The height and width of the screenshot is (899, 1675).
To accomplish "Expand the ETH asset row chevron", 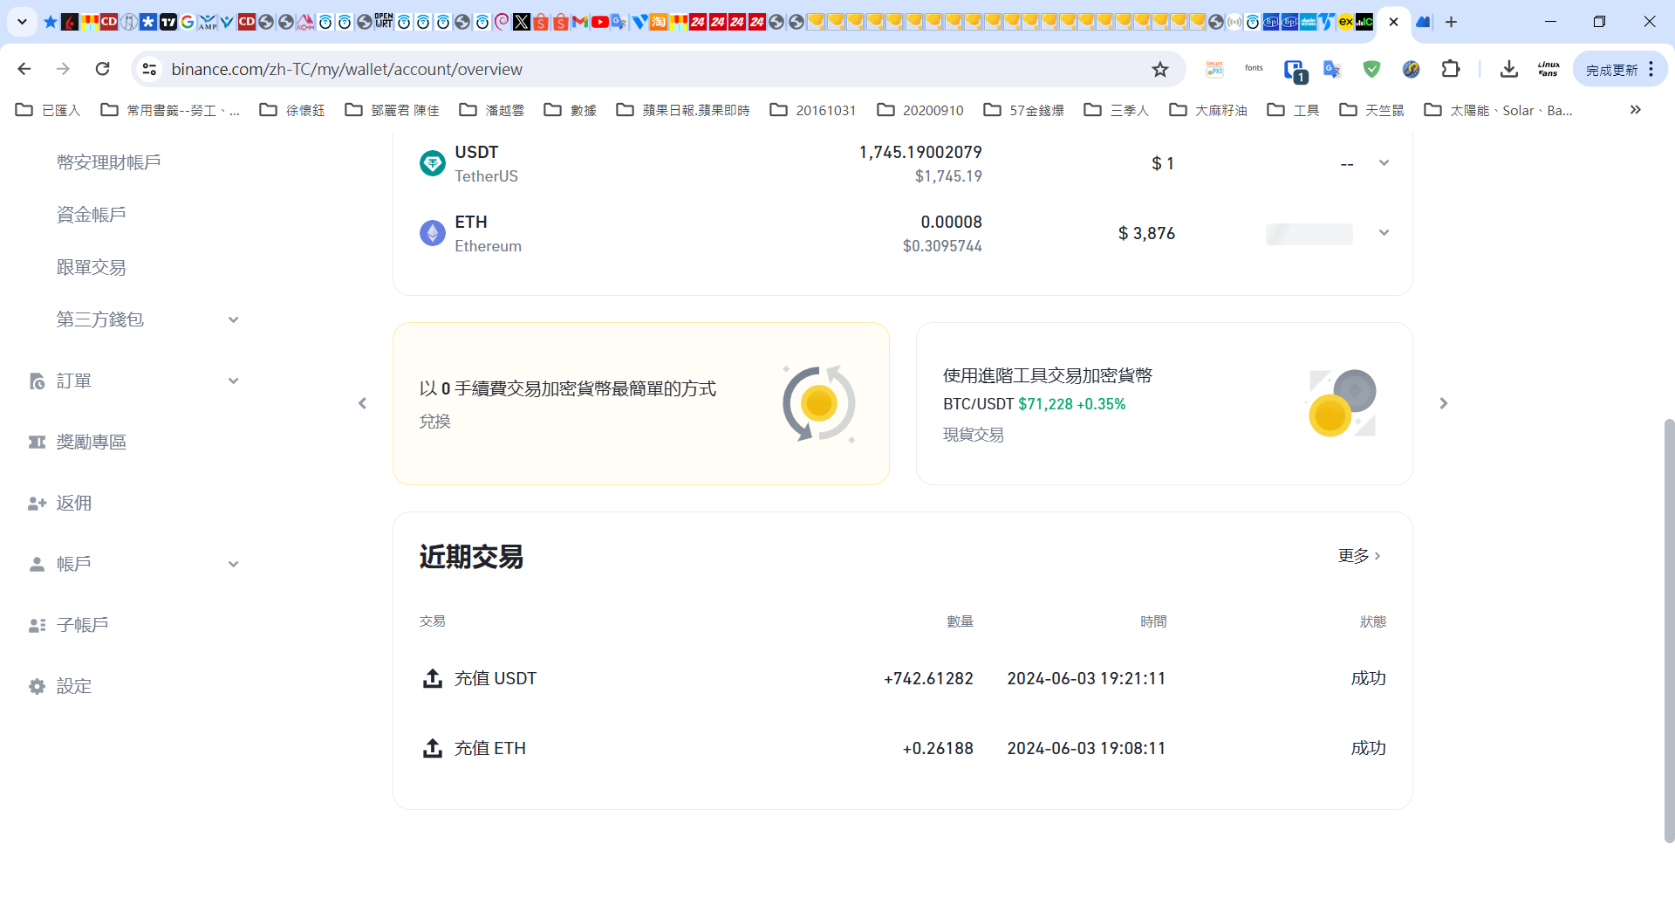I will pos(1384,233).
